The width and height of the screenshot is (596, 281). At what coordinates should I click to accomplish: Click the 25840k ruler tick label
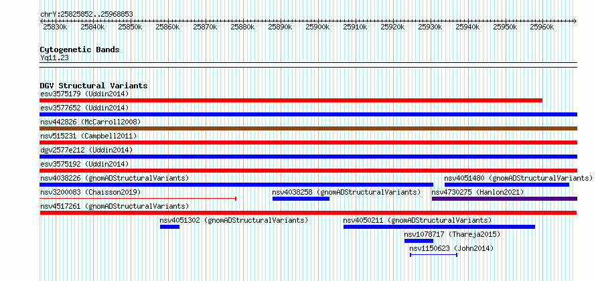point(92,27)
